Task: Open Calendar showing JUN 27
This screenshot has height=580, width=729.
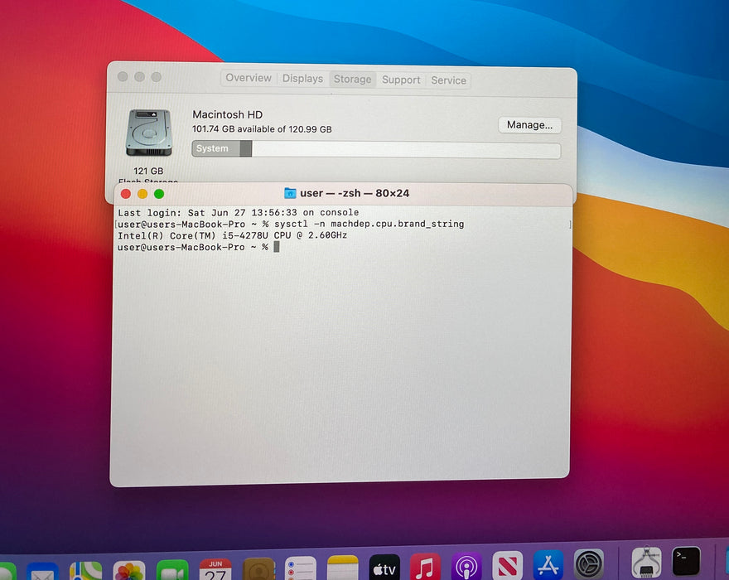Action: point(215,569)
